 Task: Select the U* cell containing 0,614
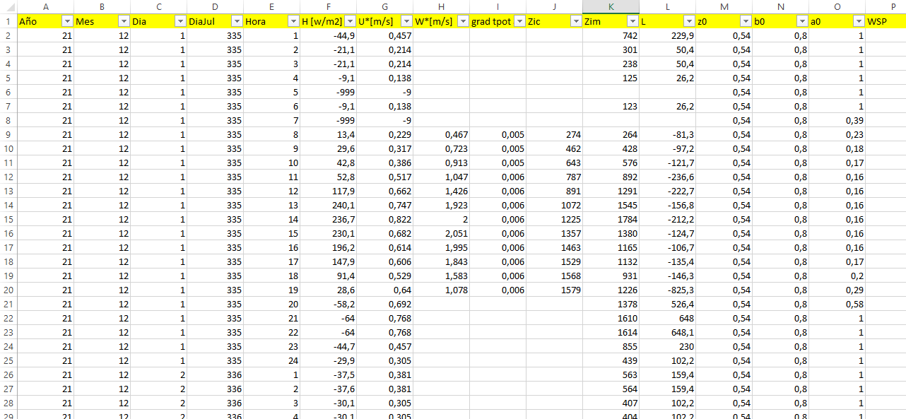point(384,247)
